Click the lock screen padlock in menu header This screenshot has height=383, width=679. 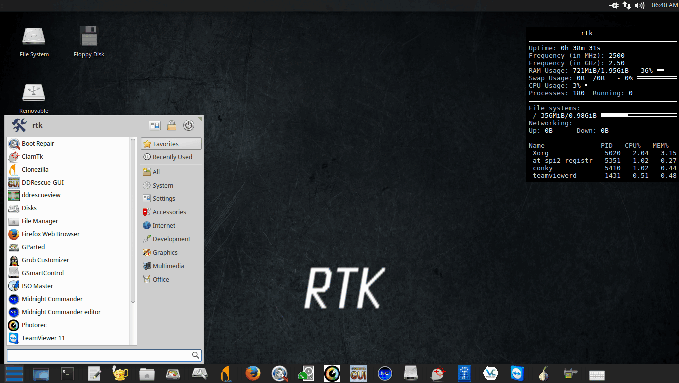(x=171, y=125)
